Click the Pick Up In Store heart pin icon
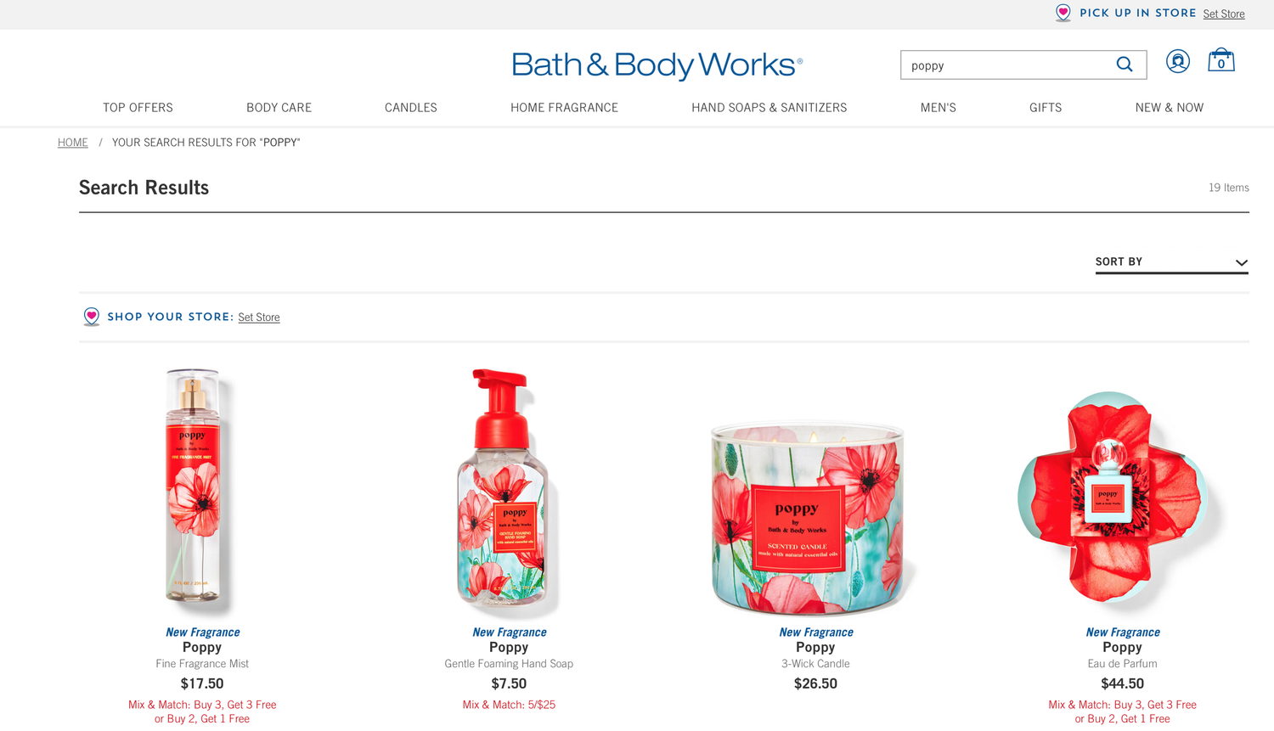 pyautogui.click(x=1063, y=13)
